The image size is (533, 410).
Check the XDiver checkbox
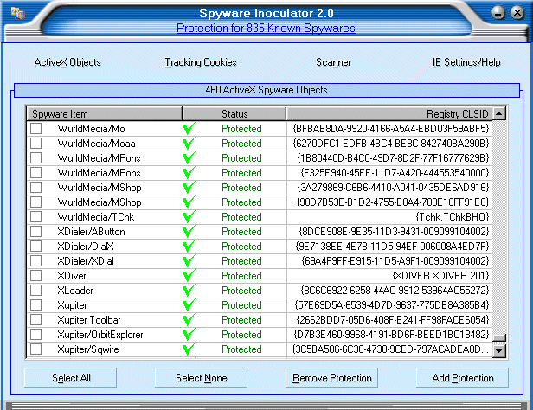click(x=36, y=276)
